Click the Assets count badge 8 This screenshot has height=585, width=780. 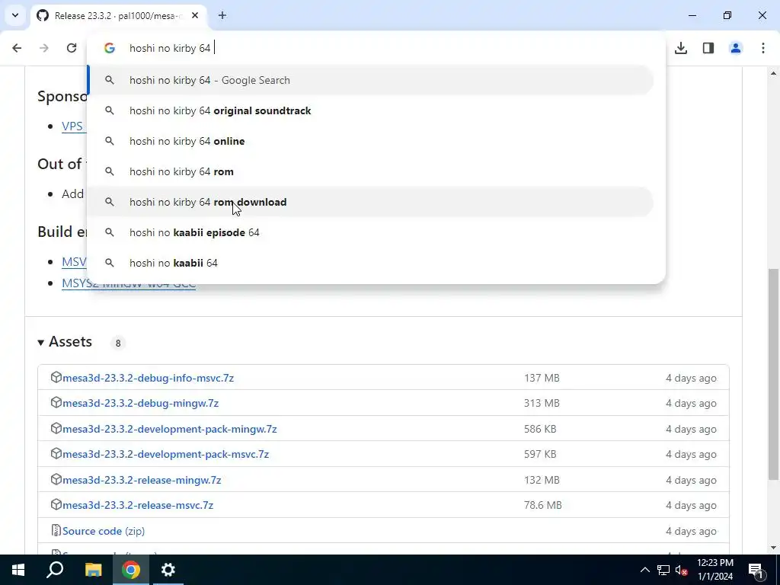coord(118,343)
